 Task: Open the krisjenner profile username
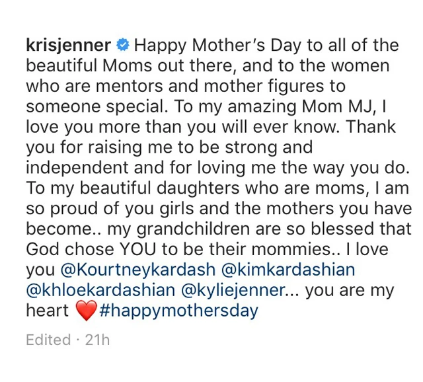tap(67, 46)
